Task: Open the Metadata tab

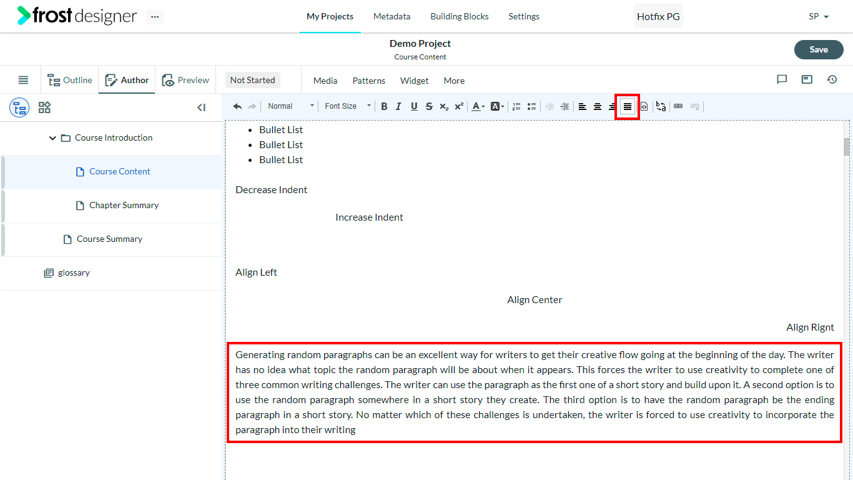Action: (392, 16)
